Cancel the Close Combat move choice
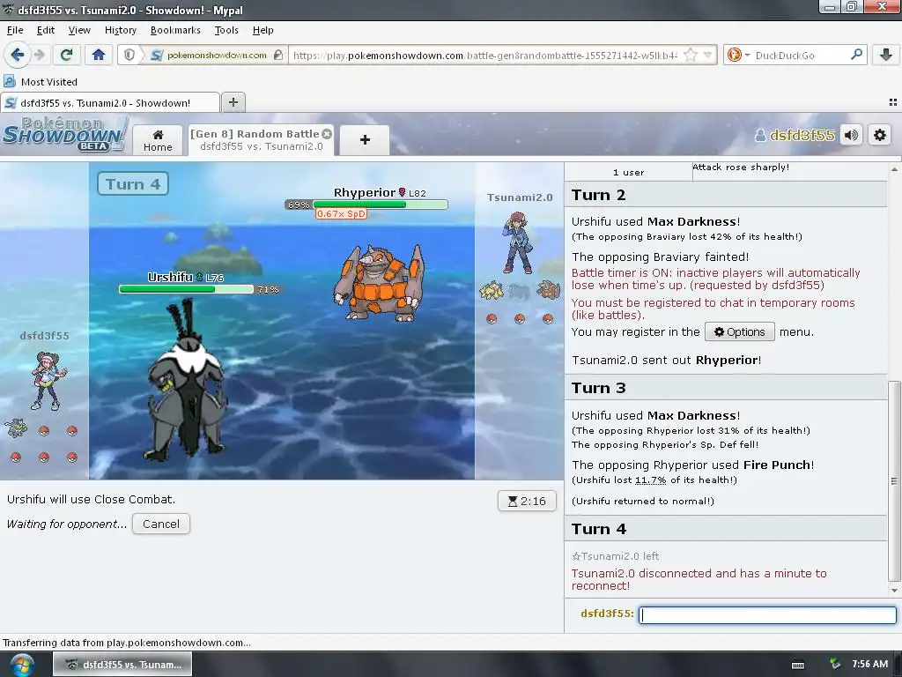Screen dimensions: 902x677 (x=161, y=524)
